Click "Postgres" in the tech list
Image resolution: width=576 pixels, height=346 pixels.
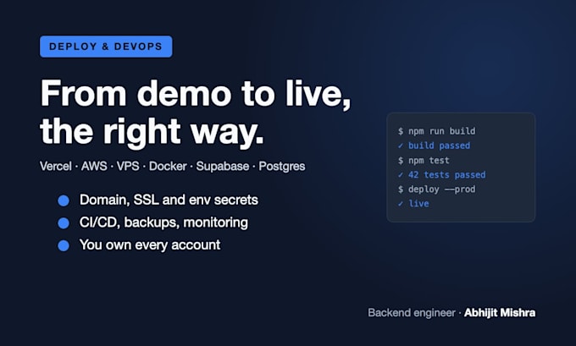(x=282, y=166)
